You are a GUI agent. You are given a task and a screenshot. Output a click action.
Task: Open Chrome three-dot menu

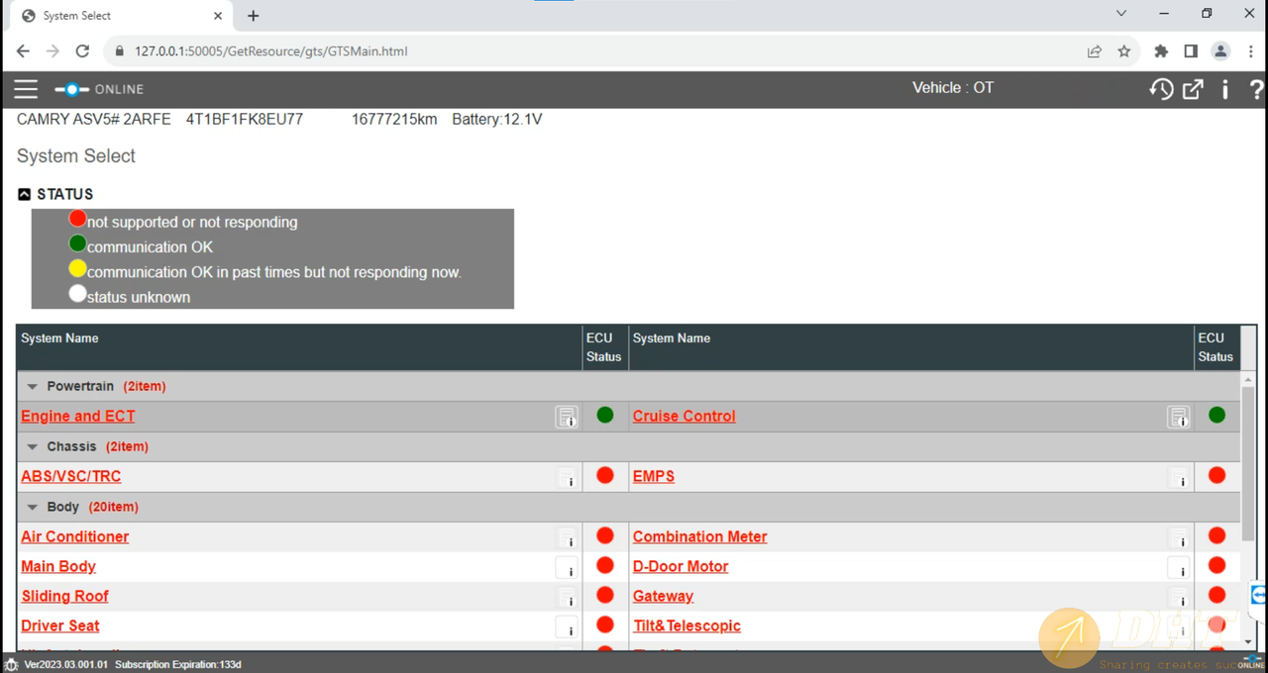pyautogui.click(x=1251, y=51)
